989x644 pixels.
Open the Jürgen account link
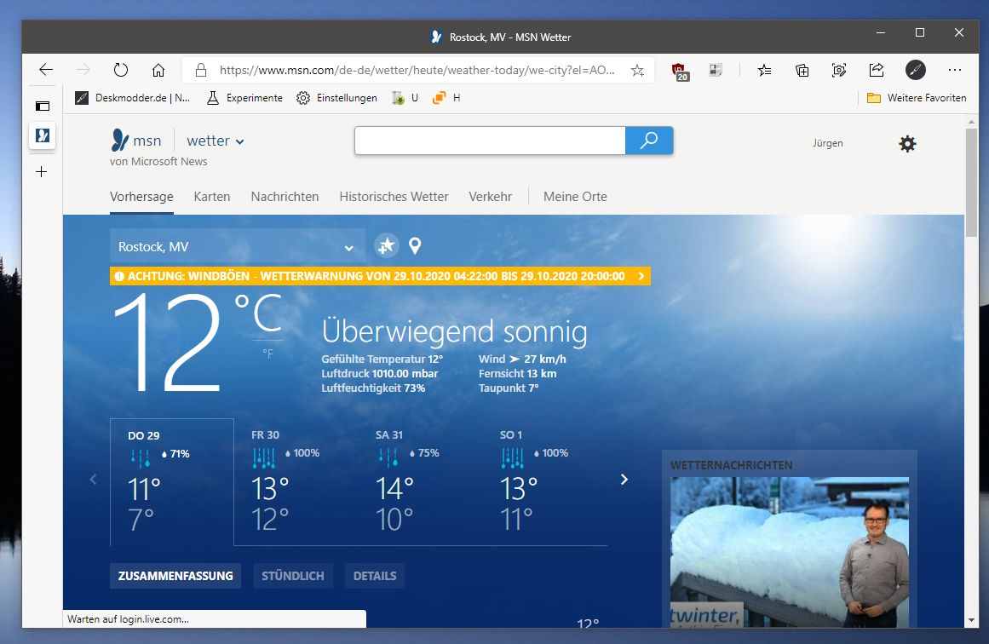point(827,143)
